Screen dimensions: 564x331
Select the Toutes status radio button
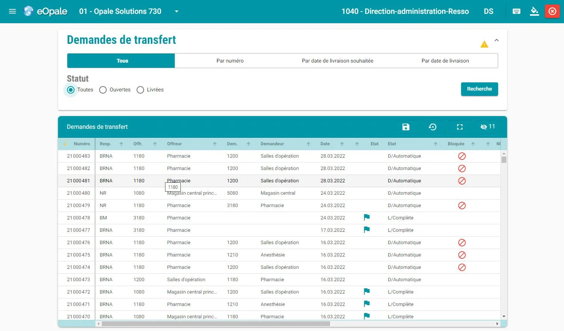(71, 90)
